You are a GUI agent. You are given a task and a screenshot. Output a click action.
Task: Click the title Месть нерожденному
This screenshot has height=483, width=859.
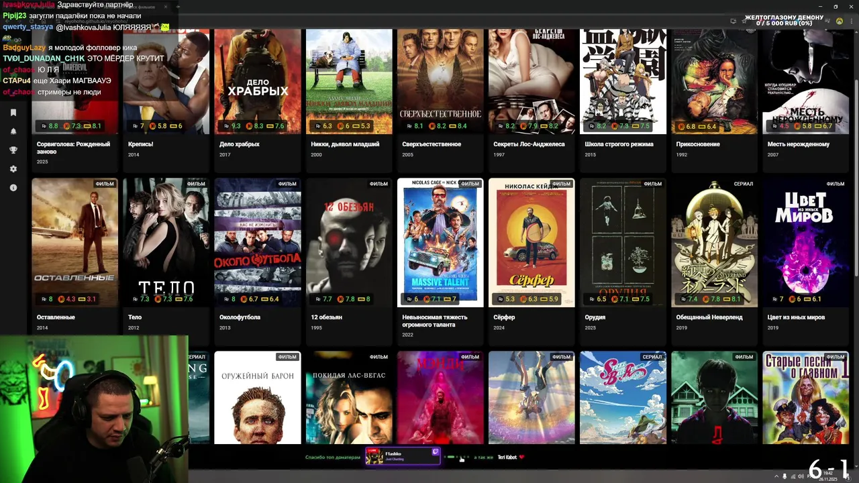click(x=798, y=144)
